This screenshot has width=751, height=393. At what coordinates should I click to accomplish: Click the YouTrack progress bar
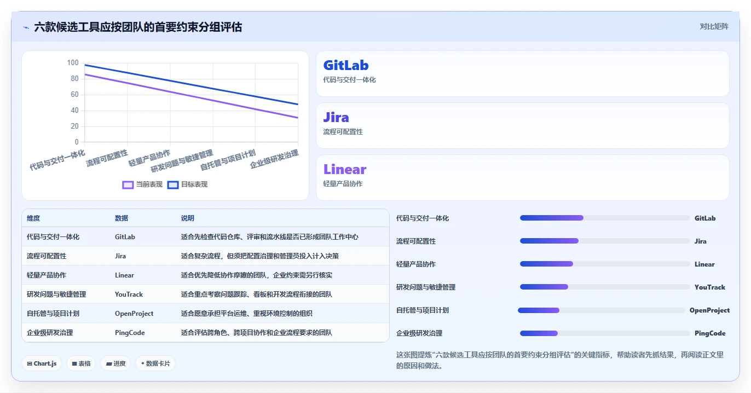pos(605,287)
